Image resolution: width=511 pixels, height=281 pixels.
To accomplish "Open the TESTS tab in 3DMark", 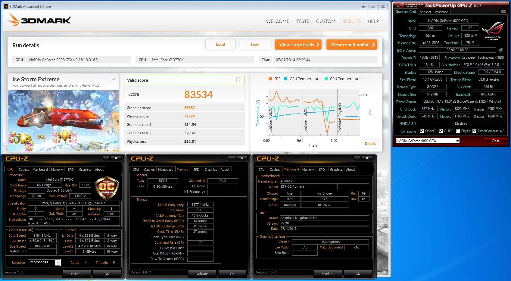I will pos(303,21).
